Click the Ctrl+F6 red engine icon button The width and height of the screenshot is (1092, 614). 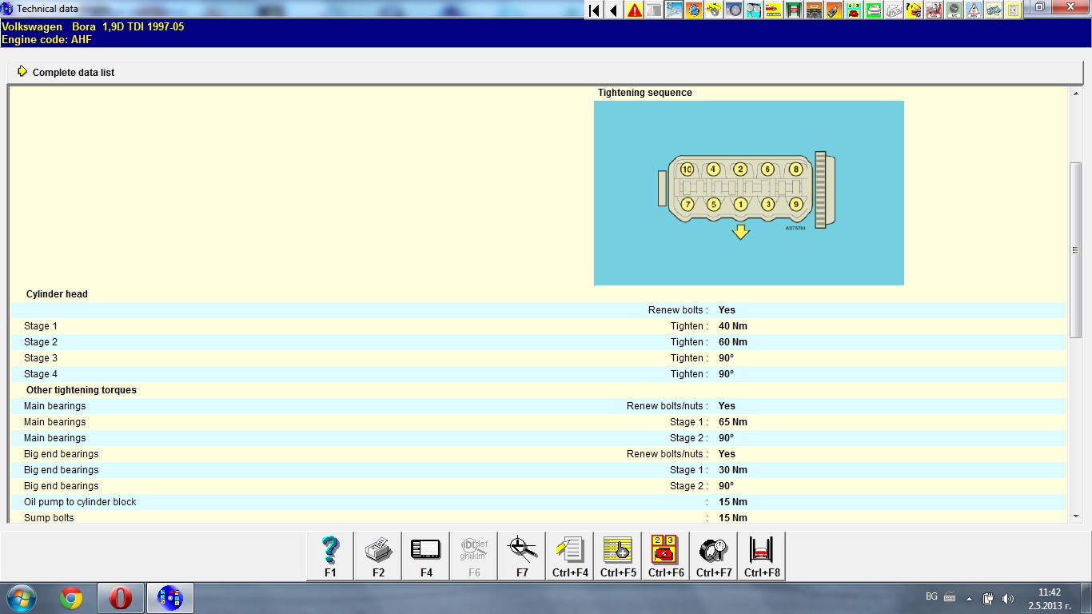666,556
